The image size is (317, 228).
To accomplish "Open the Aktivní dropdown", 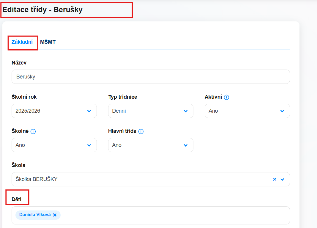I will coord(247,111).
